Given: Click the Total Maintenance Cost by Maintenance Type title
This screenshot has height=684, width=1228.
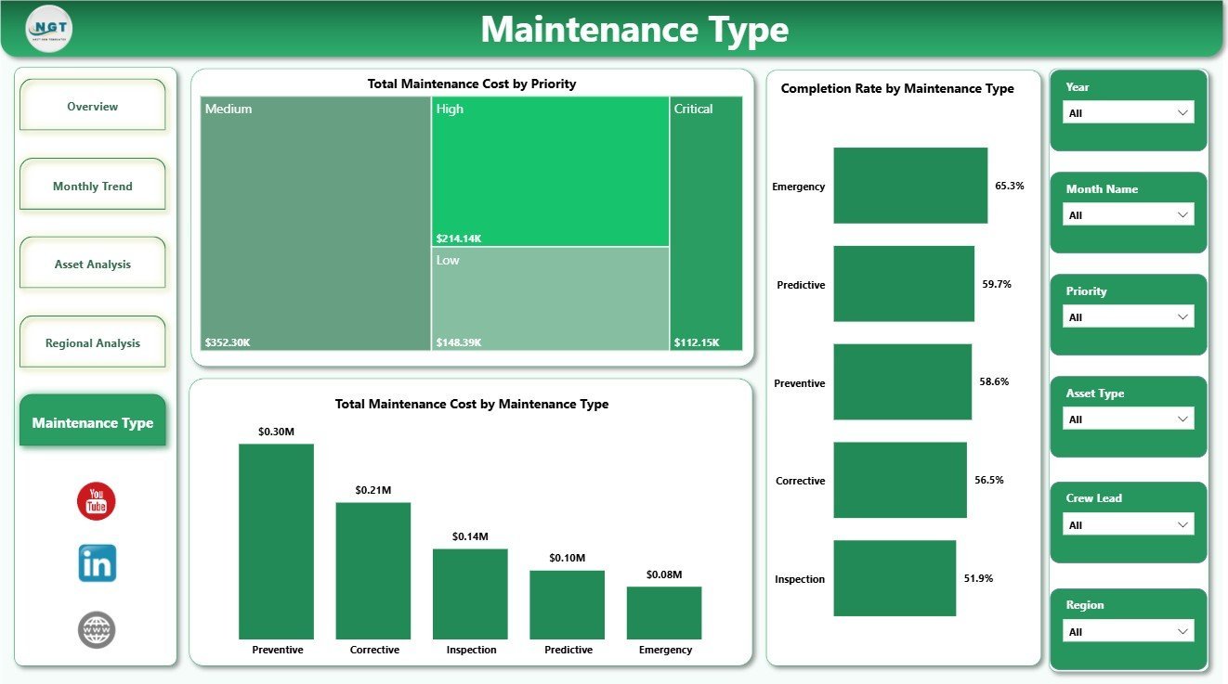Looking at the screenshot, I should pos(472,404).
